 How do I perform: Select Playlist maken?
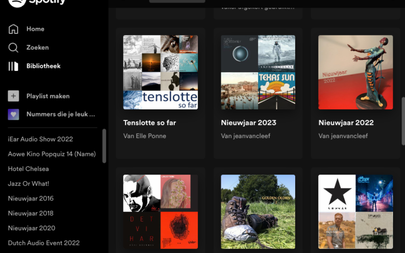tap(48, 96)
